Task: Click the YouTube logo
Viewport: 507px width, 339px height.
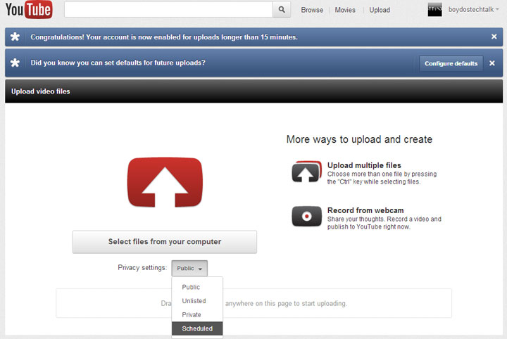Action: (x=29, y=10)
